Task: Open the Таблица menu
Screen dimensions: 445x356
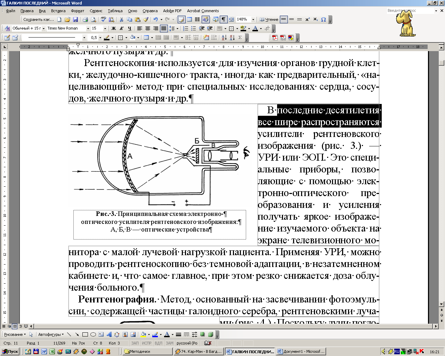Action: [x=115, y=11]
